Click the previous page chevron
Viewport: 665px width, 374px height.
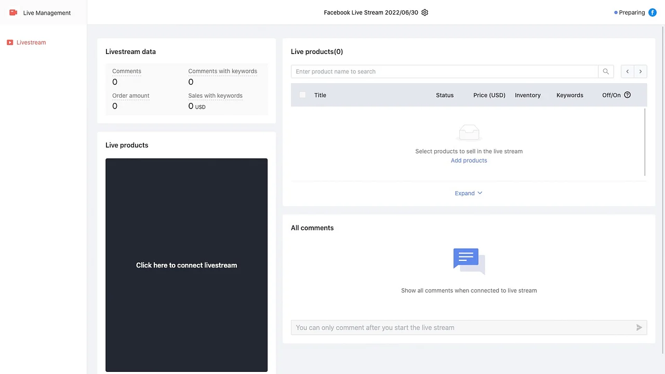627,71
